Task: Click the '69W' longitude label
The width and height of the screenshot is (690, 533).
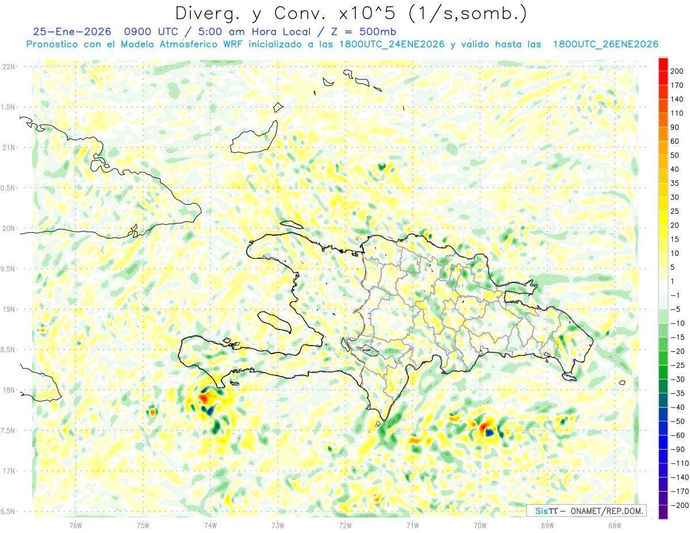Action: click(547, 525)
